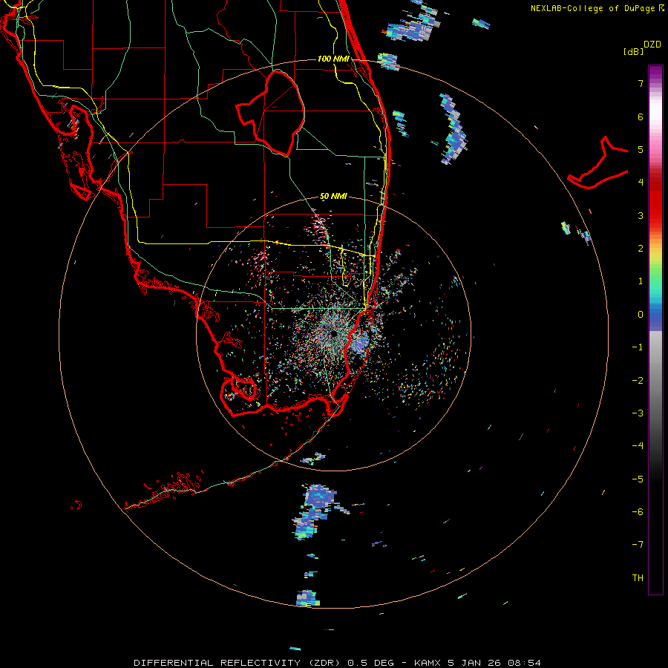The image size is (668, 668).
Task: Click the "4" value on the scale
Action: (x=641, y=183)
